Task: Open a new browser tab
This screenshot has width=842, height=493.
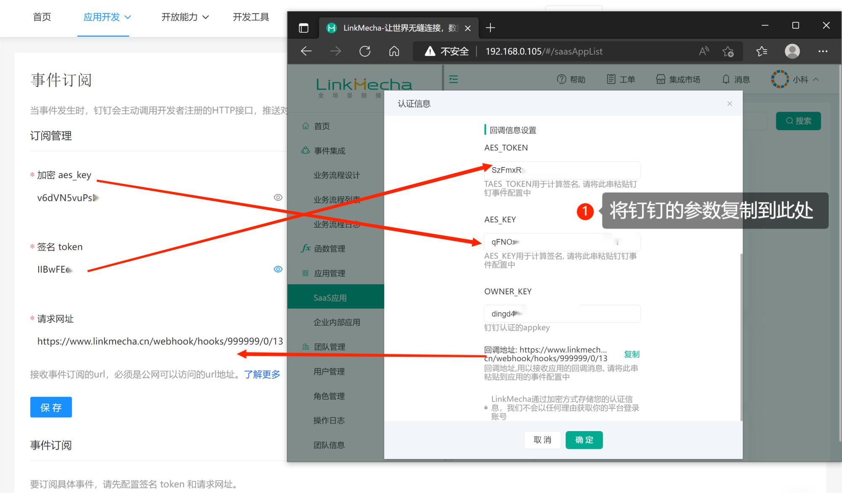Action: pyautogui.click(x=490, y=28)
